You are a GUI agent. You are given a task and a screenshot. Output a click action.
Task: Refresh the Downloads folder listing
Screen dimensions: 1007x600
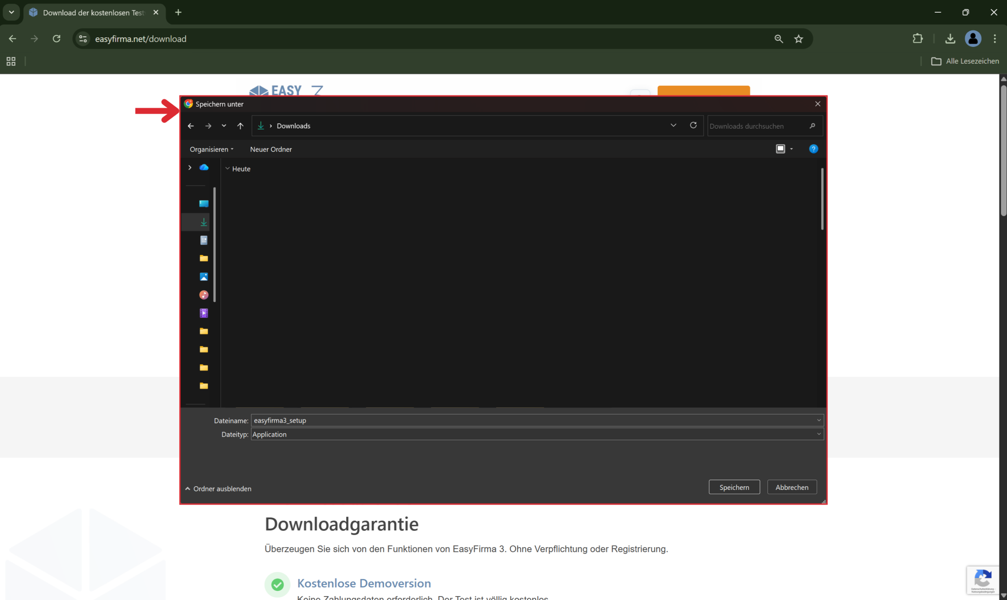tap(693, 126)
